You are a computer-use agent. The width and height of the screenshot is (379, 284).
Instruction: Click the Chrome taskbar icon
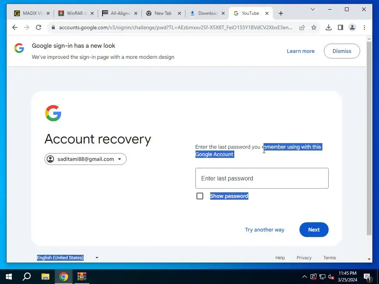63,276
